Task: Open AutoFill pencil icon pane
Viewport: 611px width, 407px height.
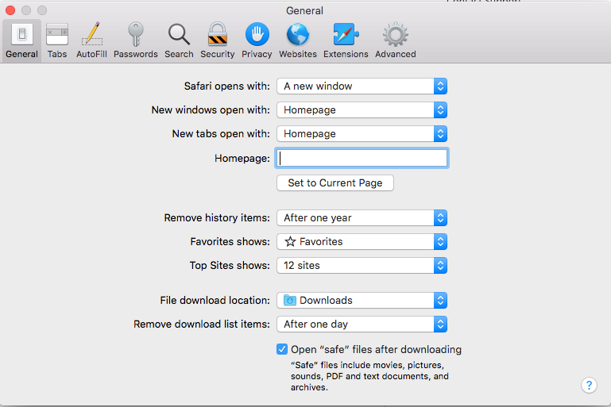Action: (91, 40)
